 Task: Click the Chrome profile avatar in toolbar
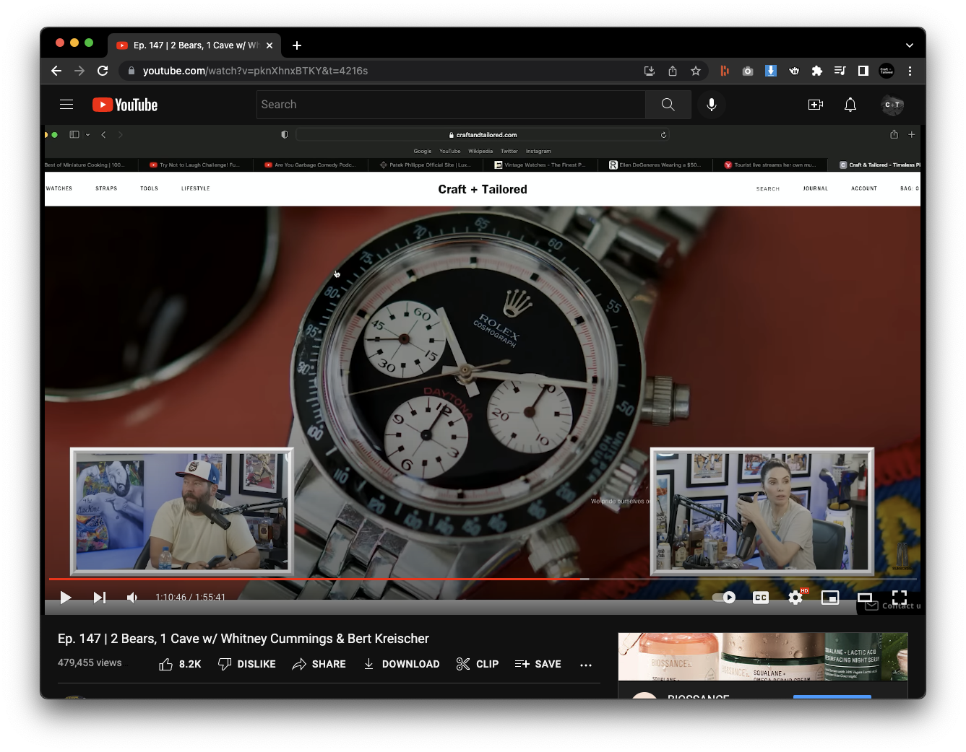click(887, 71)
